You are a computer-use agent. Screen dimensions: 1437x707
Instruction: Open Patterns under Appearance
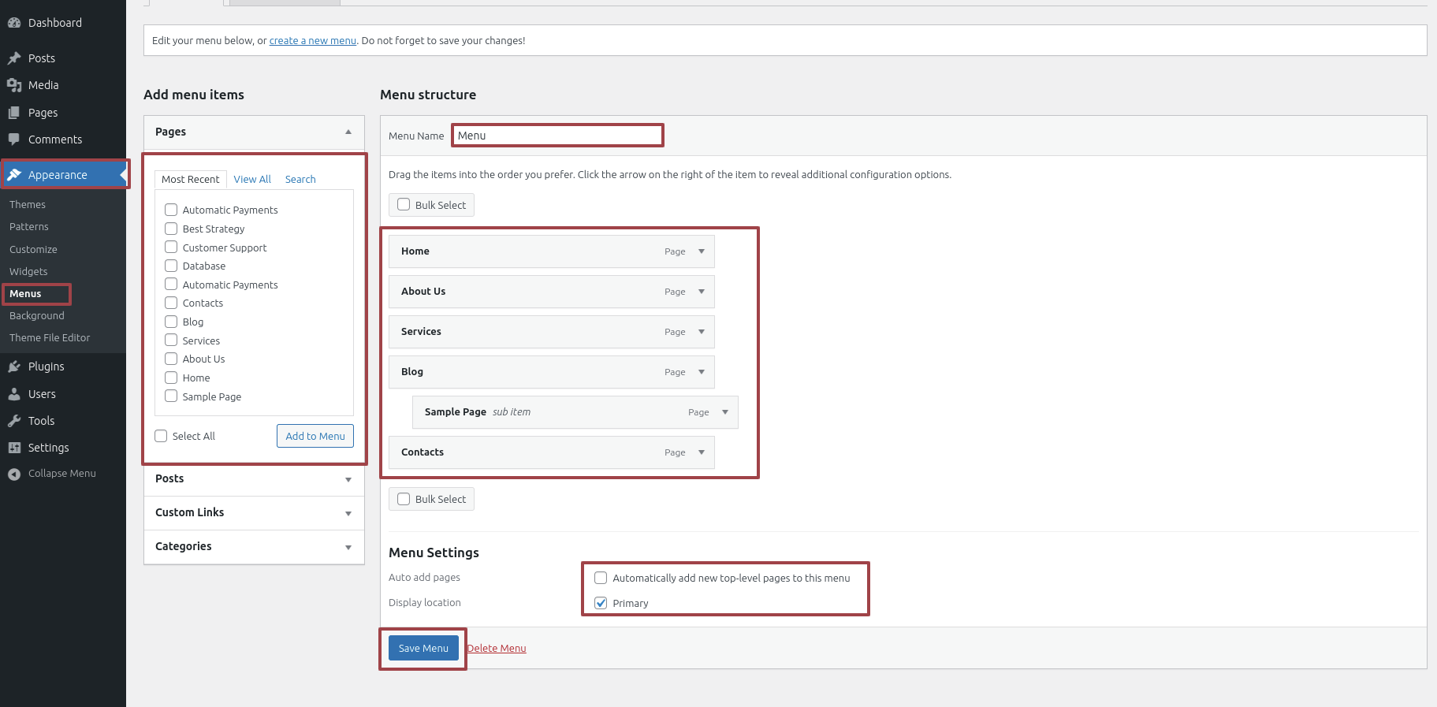29,226
